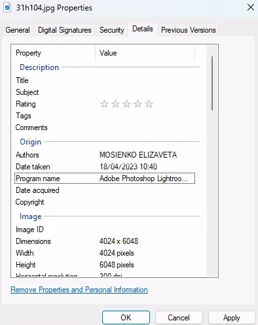Image resolution: width=258 pixels, height=325 pixels.
Task: Switch to Previous Versions tab
Action: click(189, 30)
